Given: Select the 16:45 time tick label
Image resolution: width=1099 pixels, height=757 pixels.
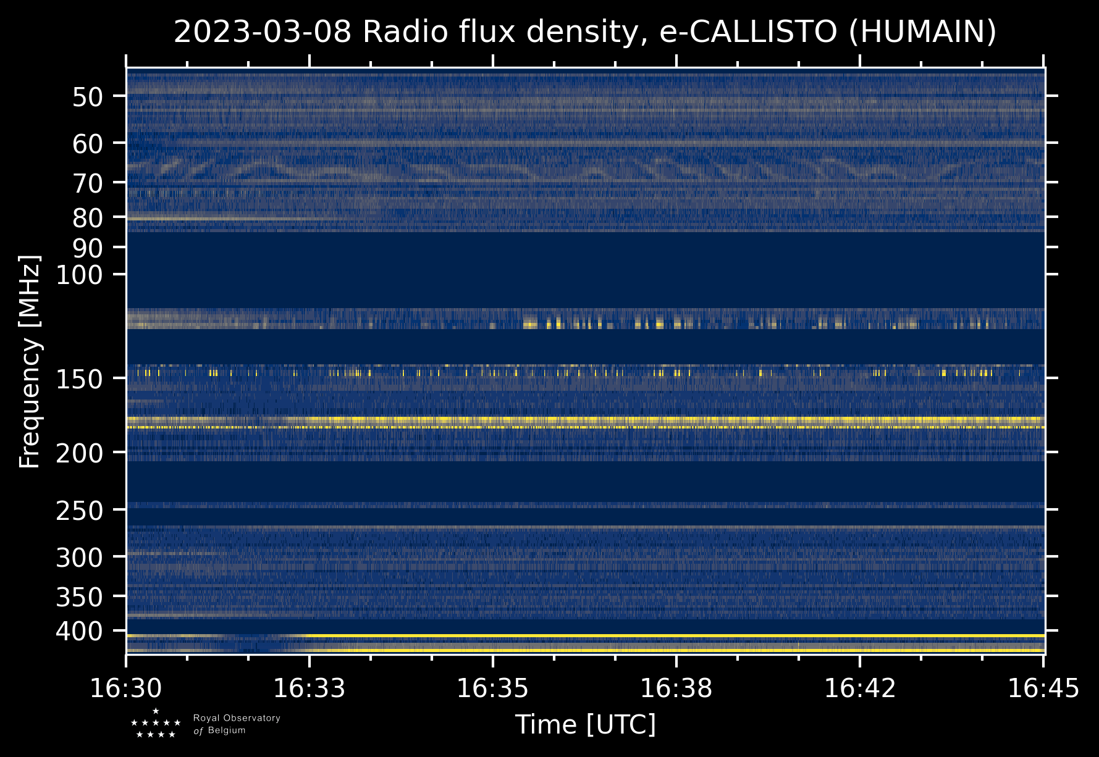Looking at the screenshot, I should pyautogui.click(x=1043, y=688).
